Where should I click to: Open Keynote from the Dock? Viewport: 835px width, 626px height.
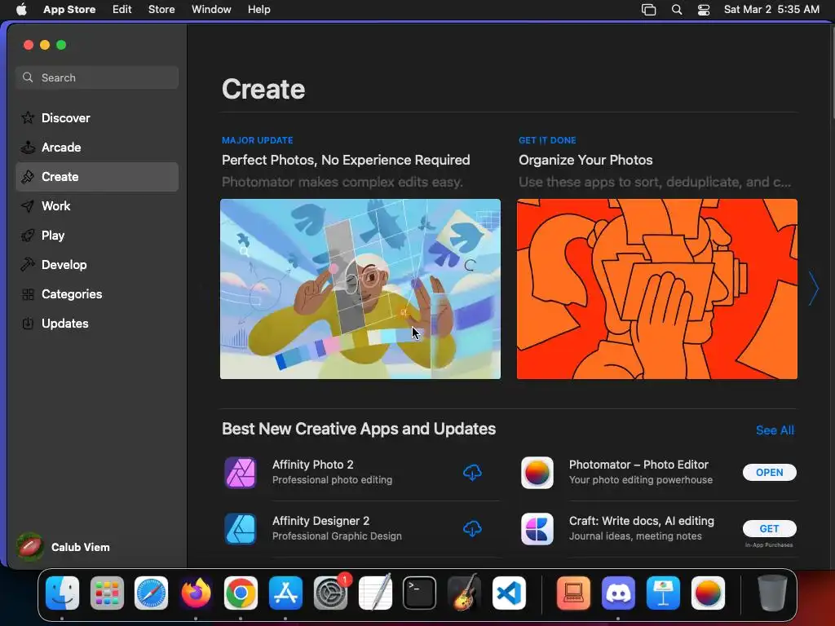[x=663, y=593]
